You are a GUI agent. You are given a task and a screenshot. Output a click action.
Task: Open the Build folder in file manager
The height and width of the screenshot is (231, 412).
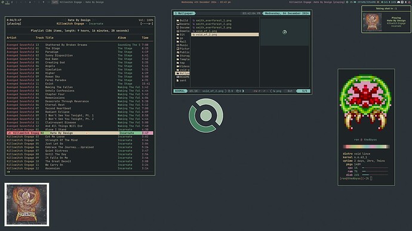pyautogui.click(x=182, y=20)
